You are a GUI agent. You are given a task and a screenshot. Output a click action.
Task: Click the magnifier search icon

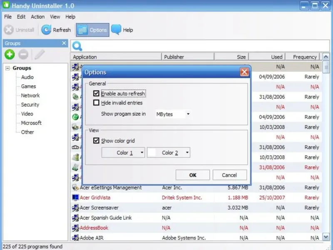(77, 46)
